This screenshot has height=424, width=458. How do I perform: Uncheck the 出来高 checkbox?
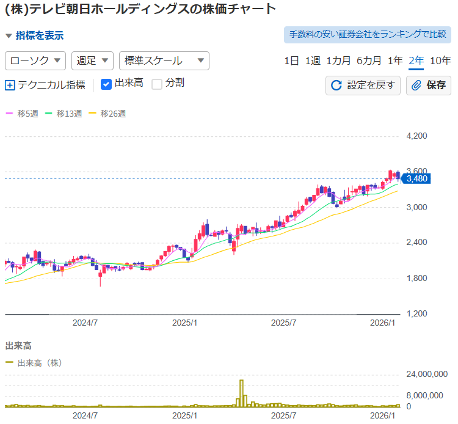coord(106,84)
